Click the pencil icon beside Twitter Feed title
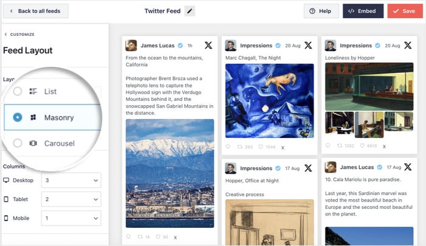The image size is (426, 246). (189, 11)
